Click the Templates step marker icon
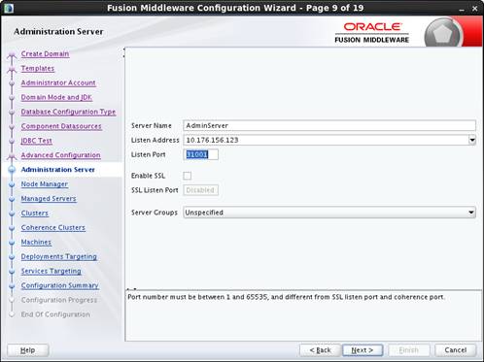 click(x=12, y=70)
